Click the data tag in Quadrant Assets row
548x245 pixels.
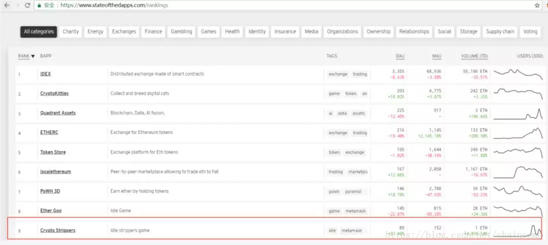(342, 113)
